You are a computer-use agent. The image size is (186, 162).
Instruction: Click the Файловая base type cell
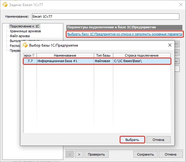coord(103,61)
